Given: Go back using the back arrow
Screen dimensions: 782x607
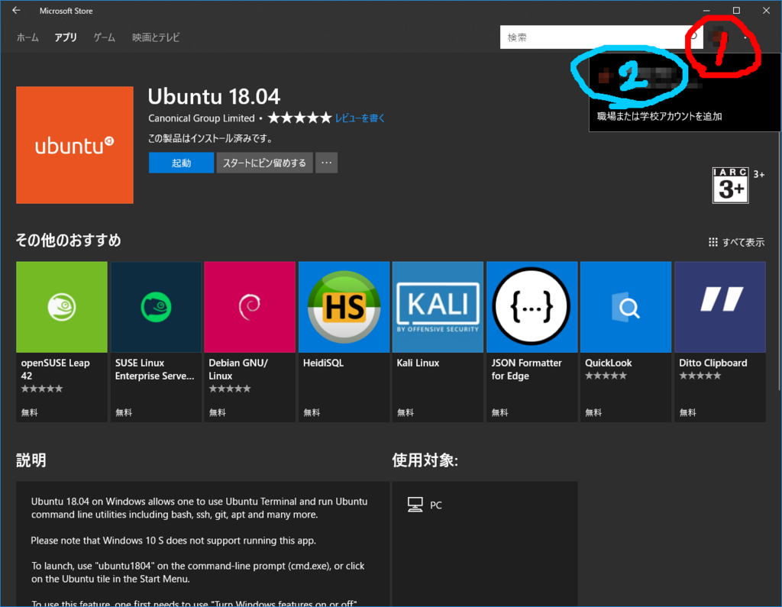Looking at the screenshot, I should [17, 11].
